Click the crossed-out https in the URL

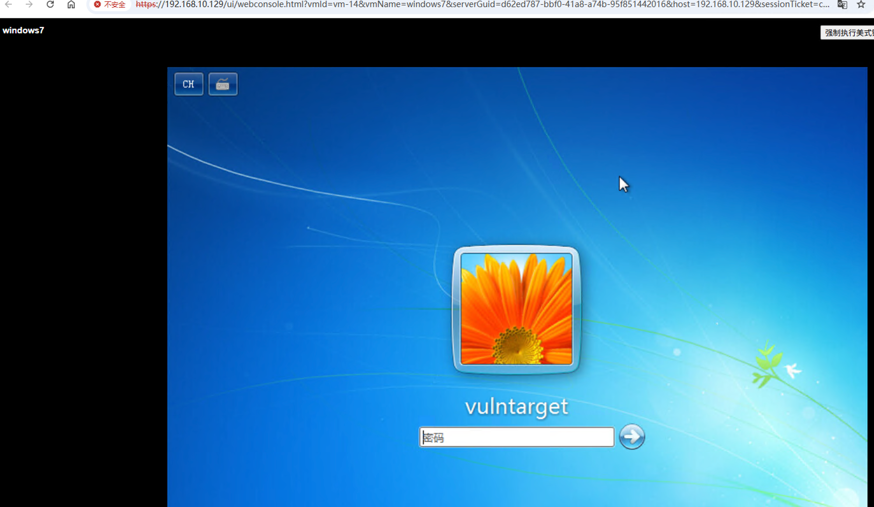pyautogui.click(x=146, y=4)
